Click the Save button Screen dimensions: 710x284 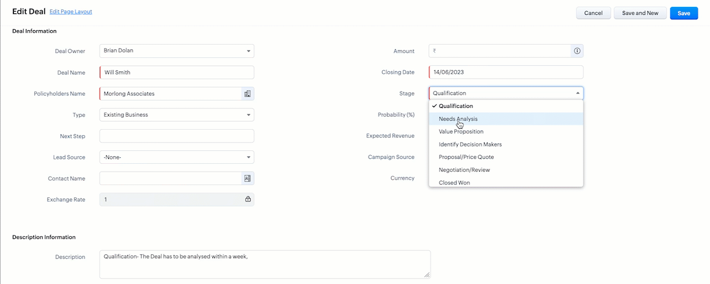pyautogui.click(x=684, y=13)
